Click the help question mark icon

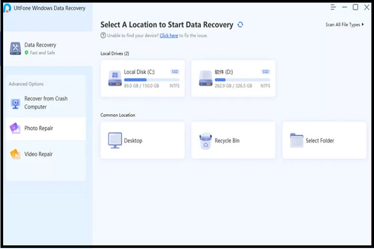(x=103, y=35)
